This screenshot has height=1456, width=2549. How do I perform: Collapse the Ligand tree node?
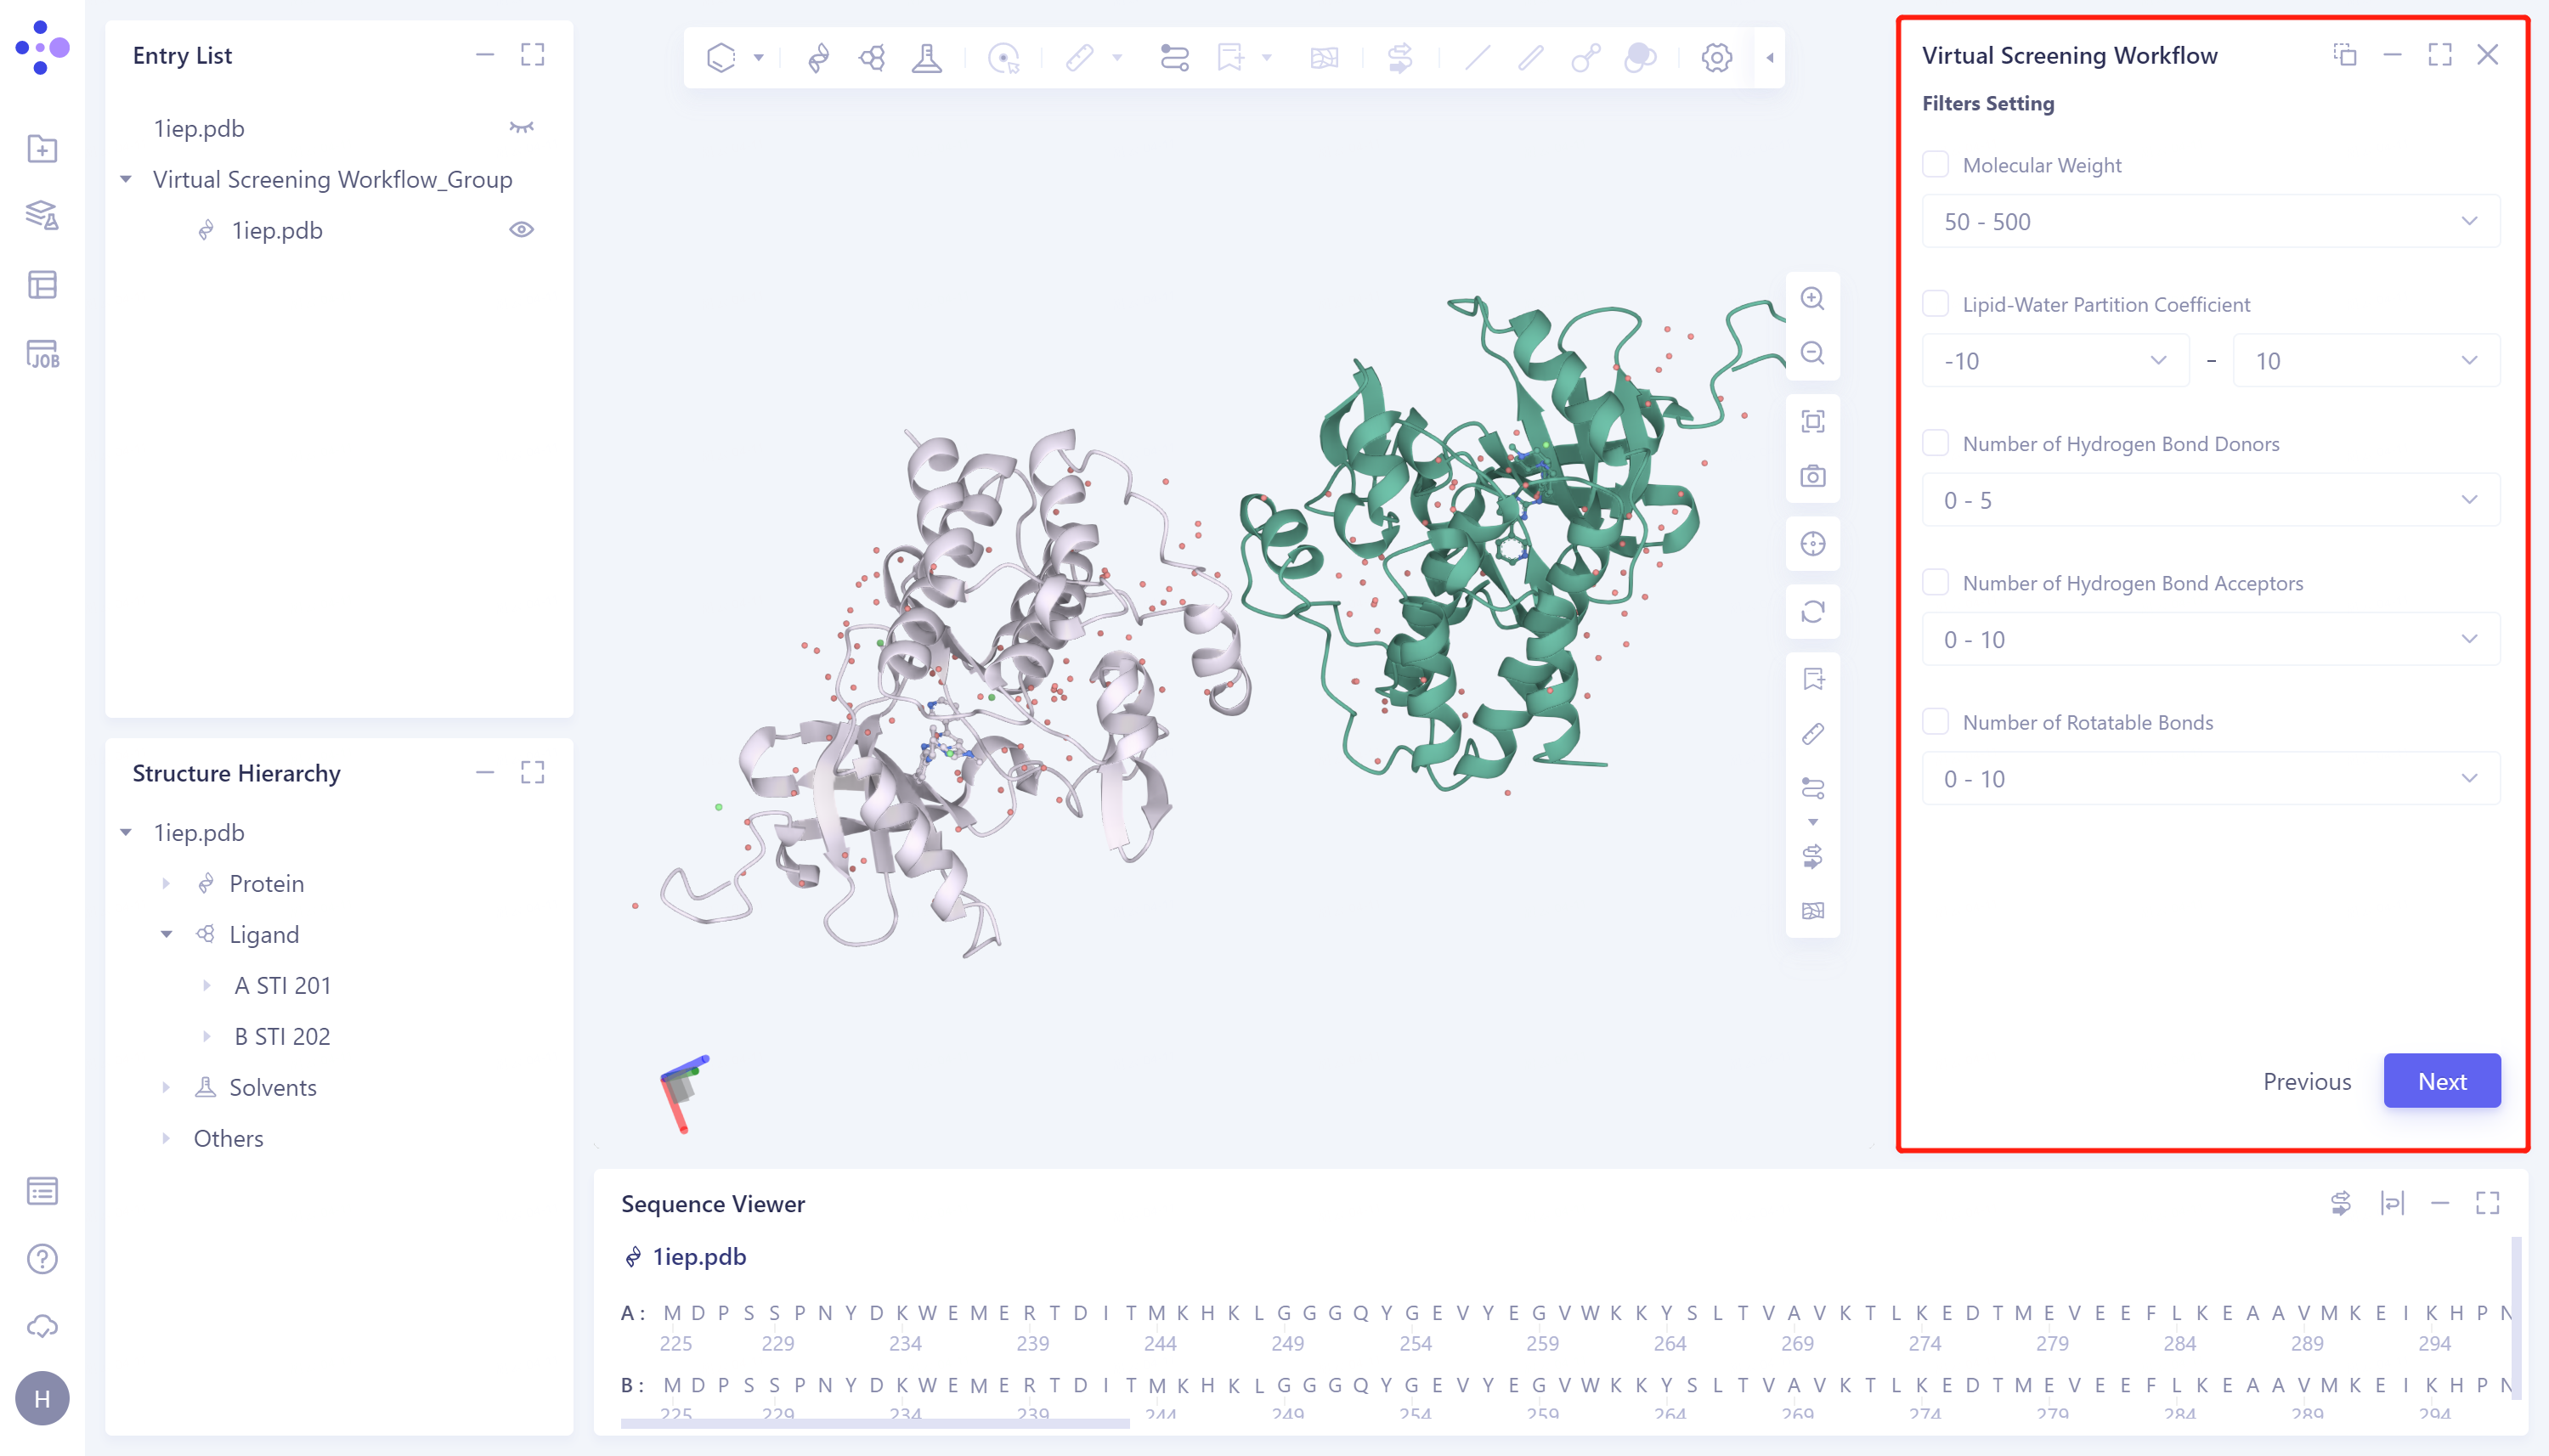(166, 934)
